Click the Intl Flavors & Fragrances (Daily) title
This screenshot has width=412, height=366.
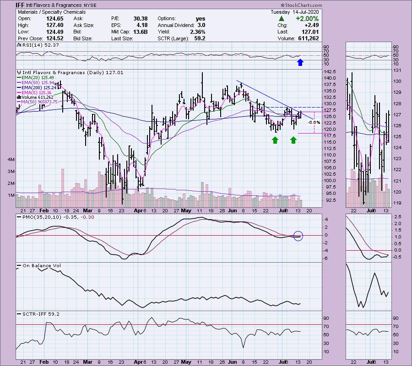[x=73, y=72]
